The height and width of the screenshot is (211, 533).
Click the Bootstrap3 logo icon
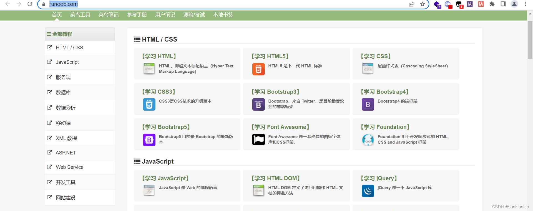[x=258, y=105]
